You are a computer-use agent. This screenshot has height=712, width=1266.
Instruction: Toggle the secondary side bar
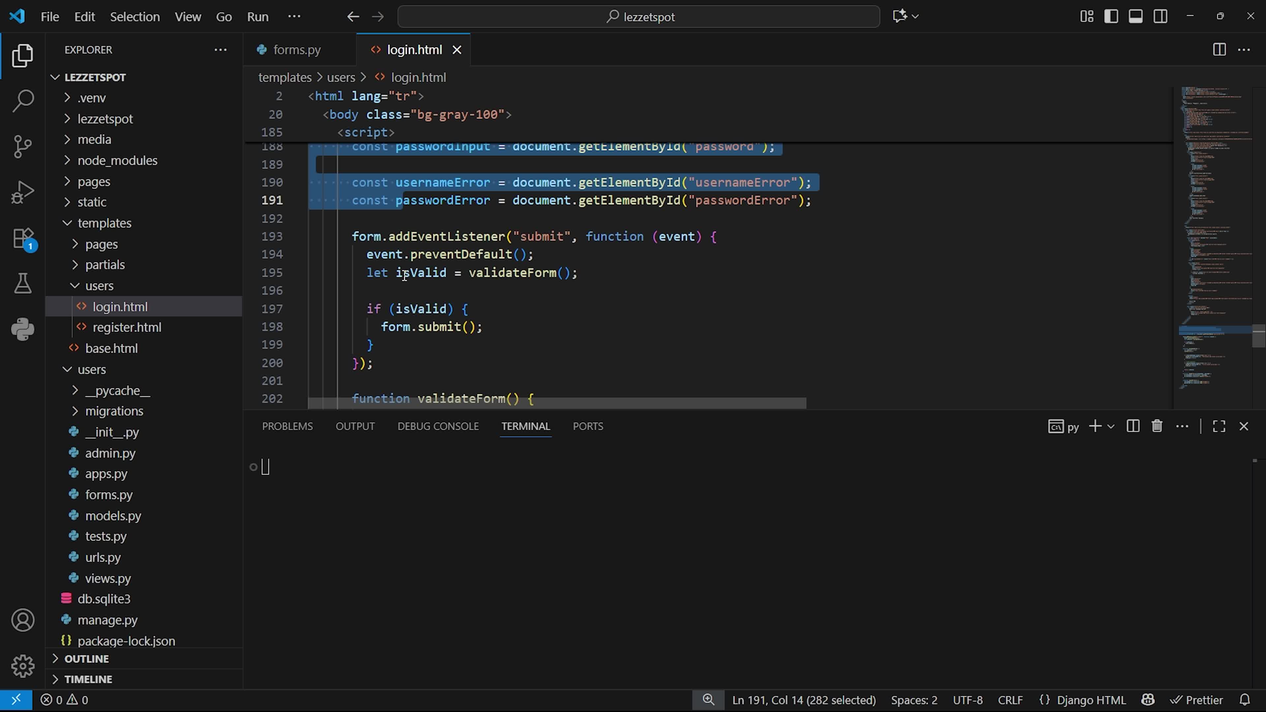click(x=1160, y=16)
